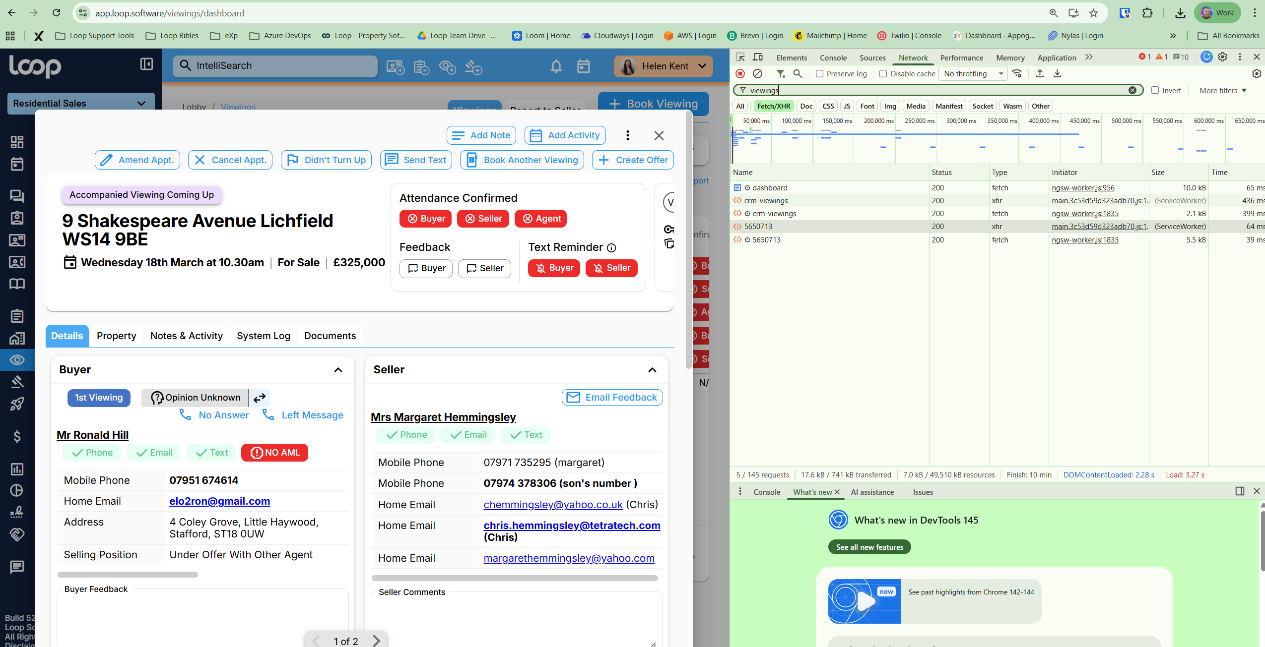Click the notifications bell icon

pyautogui.click(x=556, y=66)
